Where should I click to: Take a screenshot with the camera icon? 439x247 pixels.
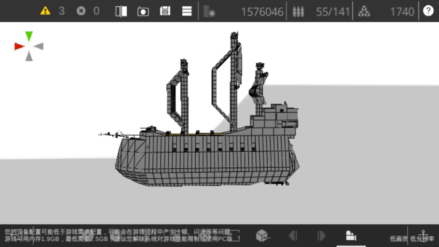tap(143, 11)
